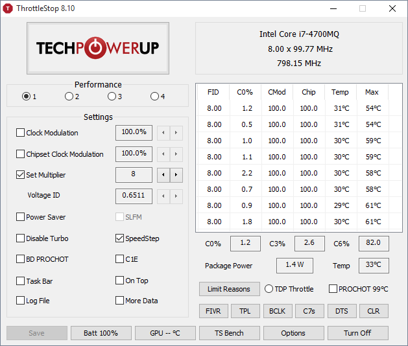The width and height of the screenshot is (408, 346).
Task: Click the Turn Off button
Action: tap(358, 333)
